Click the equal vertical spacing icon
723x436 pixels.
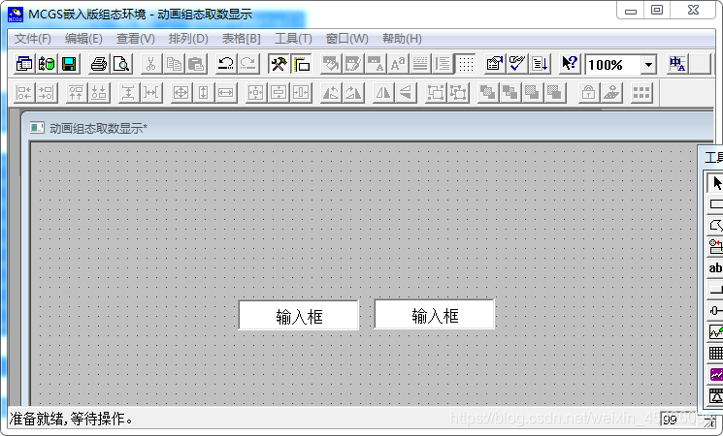(x=128, y=93)
